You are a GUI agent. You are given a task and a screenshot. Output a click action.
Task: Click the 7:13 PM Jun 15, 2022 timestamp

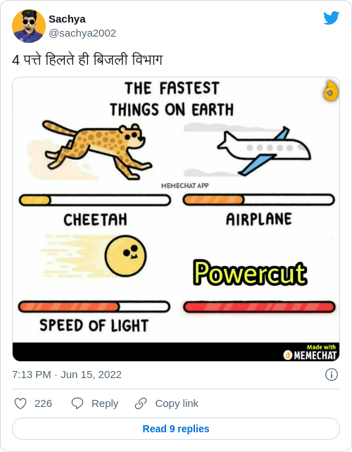pyautogui.click(x=67, y=375)
